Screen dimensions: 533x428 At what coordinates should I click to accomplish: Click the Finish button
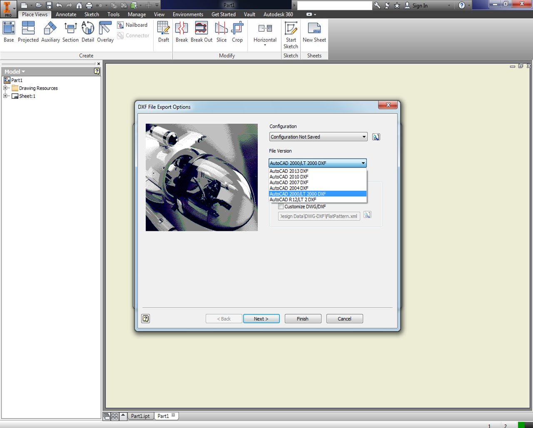(x=303, y=318)
